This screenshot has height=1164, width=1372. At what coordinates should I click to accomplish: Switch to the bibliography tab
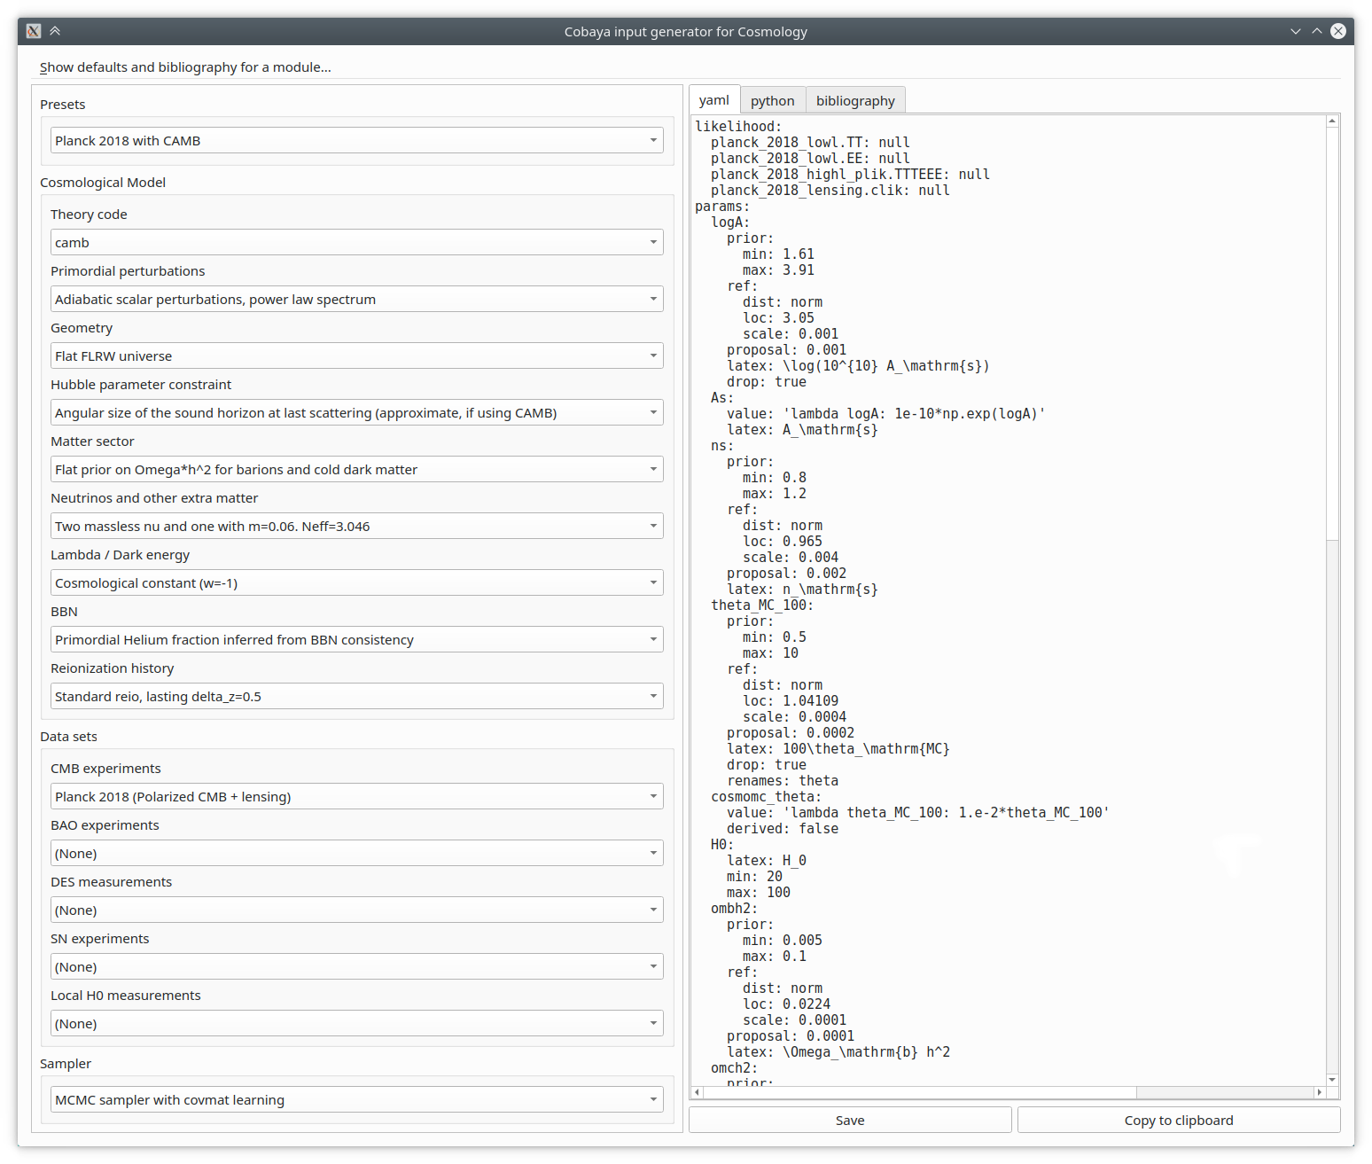[855, 101]
